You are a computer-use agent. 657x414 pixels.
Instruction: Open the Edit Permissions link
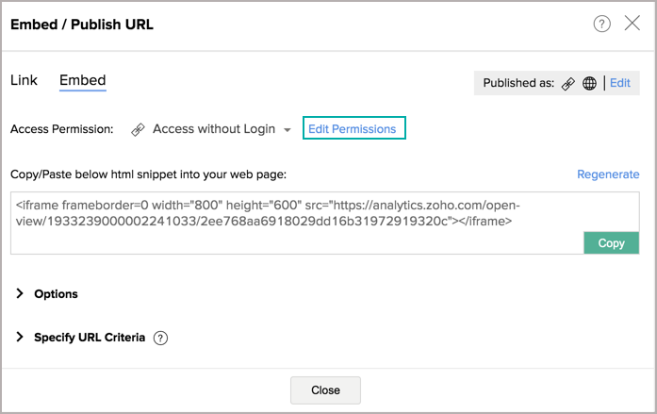(354, 128)
